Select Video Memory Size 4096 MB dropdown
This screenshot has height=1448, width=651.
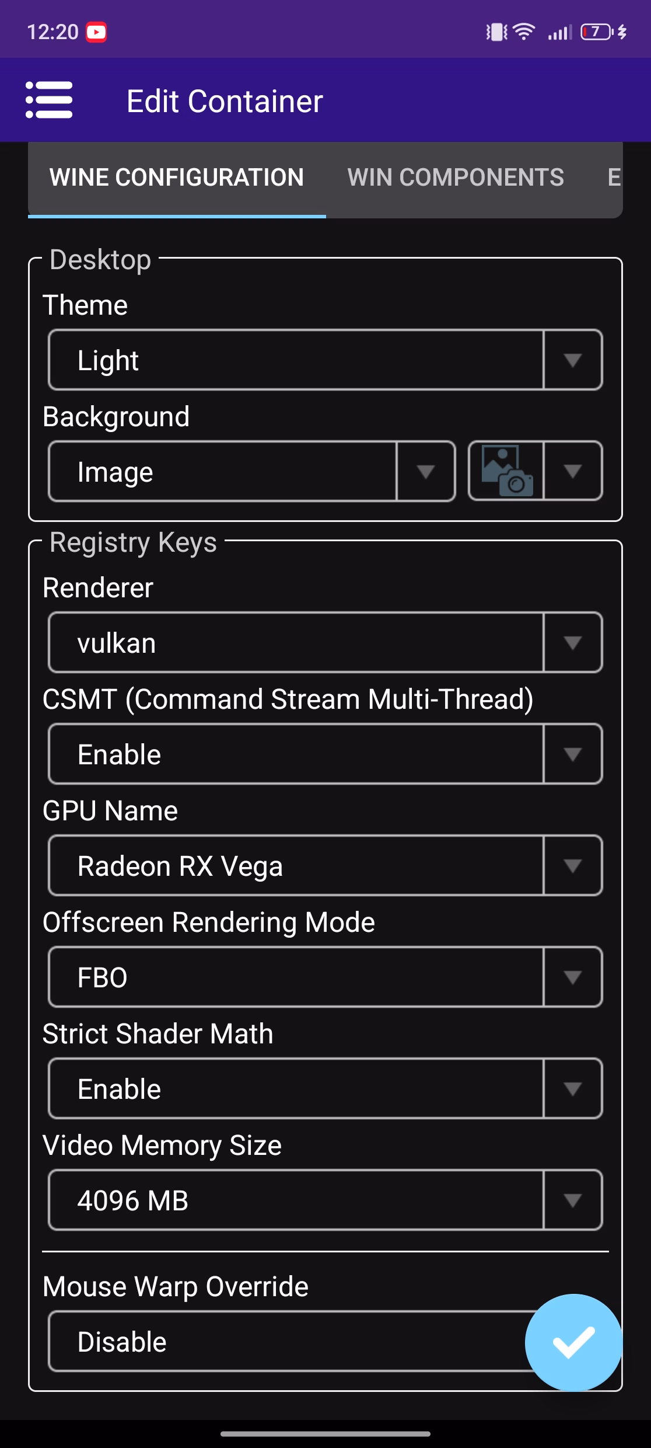point(325,1200)
